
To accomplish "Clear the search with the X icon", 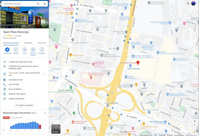I will [x=45, y=4].
